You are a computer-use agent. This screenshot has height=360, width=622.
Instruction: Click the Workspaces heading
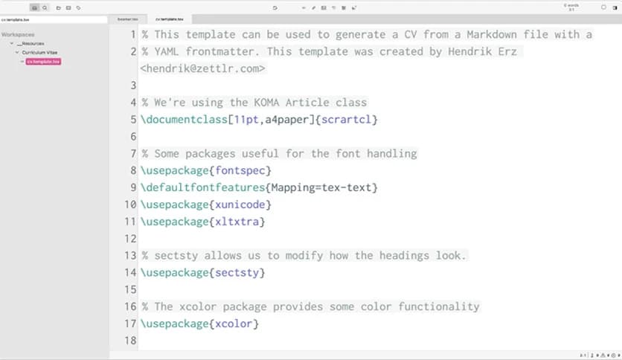coord(18,34)
